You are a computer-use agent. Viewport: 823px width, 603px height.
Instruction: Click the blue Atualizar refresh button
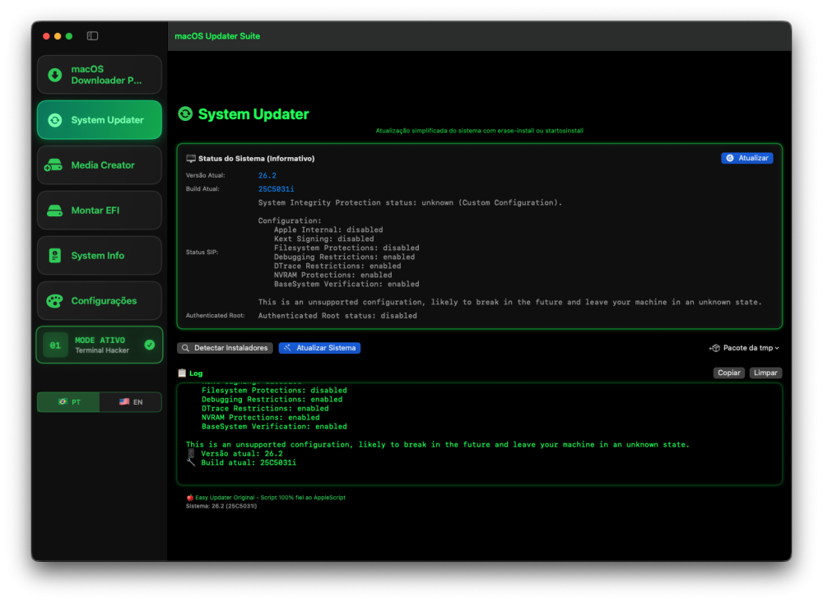(747, 158)
